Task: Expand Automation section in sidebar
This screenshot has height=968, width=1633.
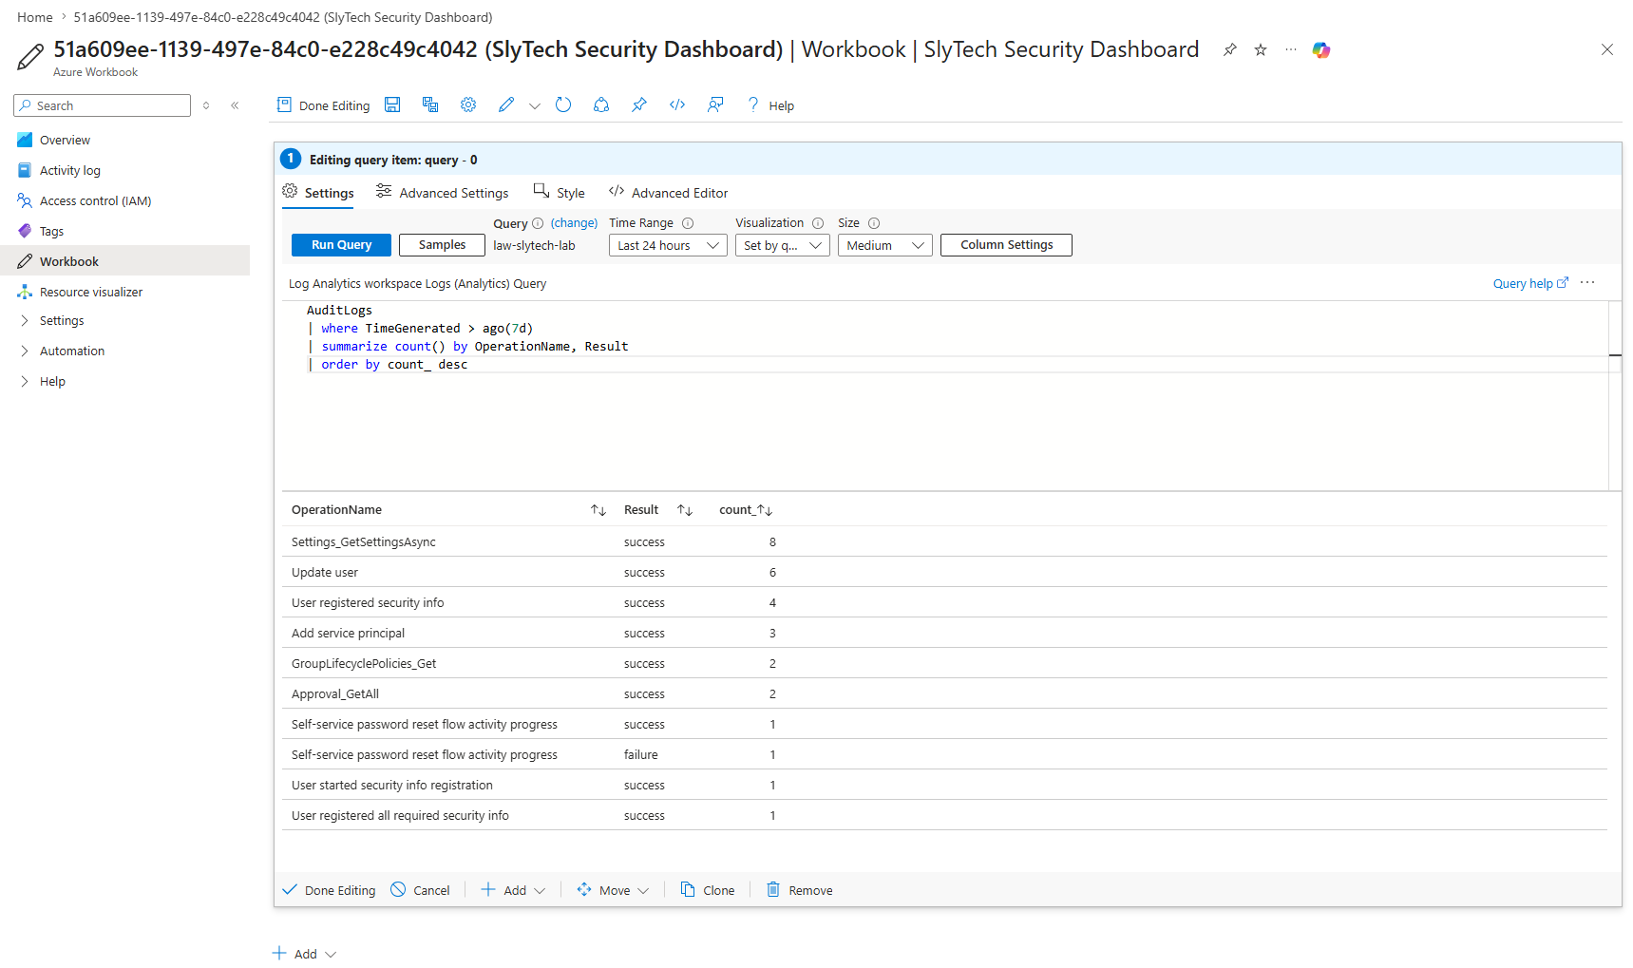Action: pos(71,351)
